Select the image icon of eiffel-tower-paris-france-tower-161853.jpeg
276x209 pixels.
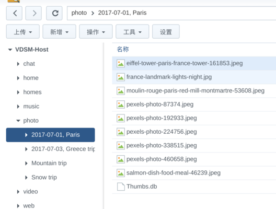pos(121,63)
